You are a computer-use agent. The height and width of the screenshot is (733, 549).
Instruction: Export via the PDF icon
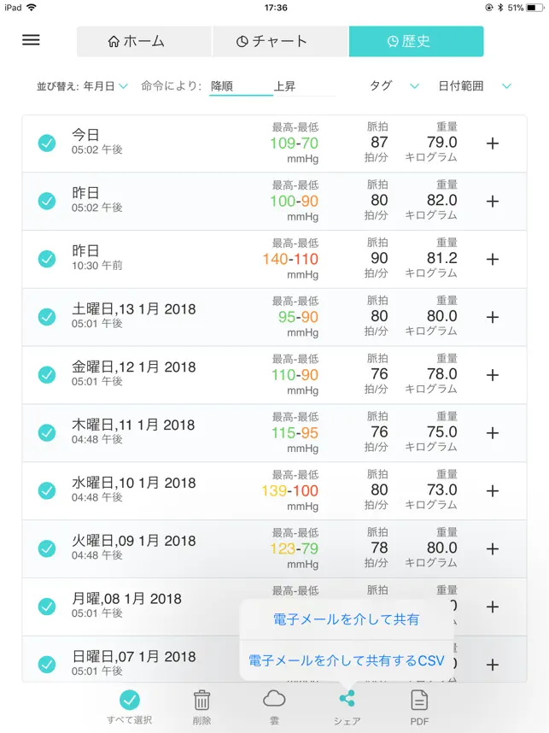click(x=419, y=701)
